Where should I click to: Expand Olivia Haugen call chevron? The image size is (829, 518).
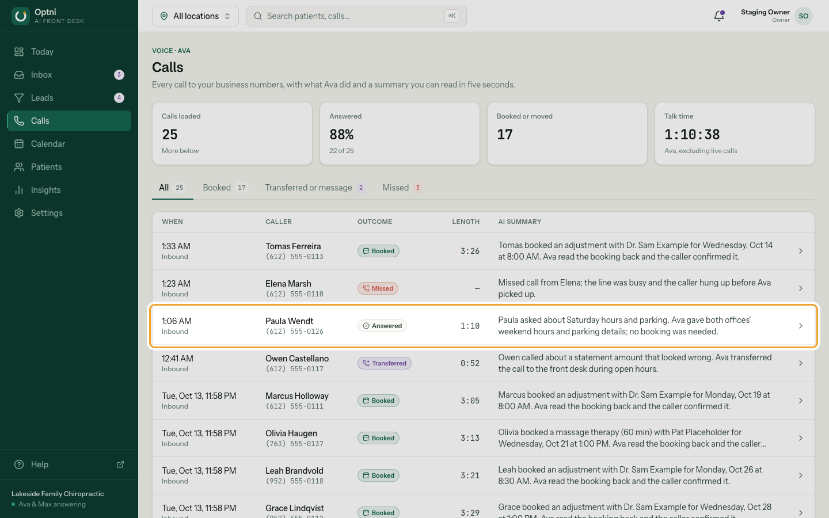click(x=801, y=438)
